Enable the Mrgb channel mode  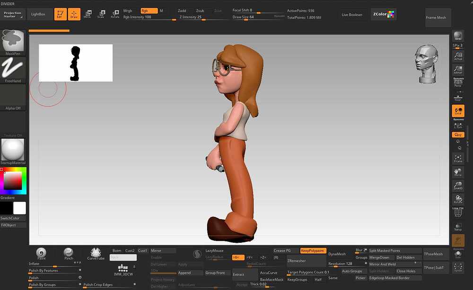[128, 11]
